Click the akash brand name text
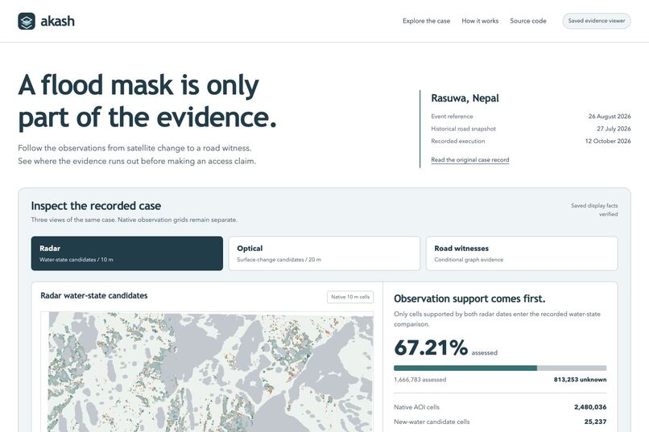The image size is (649, 432). 57,21
